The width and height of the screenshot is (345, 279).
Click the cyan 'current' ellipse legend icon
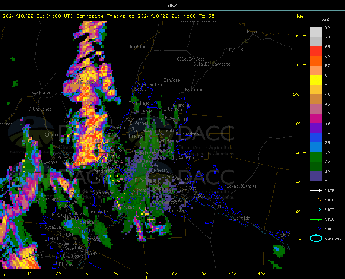316,238
